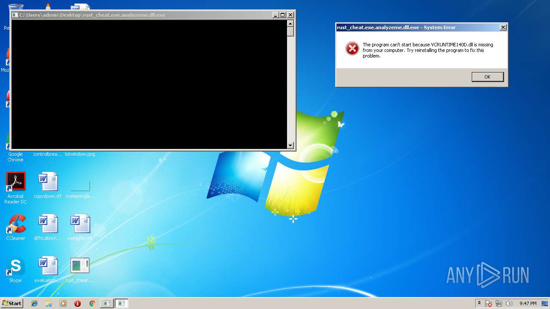Click the controlbrea... file label

(48, 154)
